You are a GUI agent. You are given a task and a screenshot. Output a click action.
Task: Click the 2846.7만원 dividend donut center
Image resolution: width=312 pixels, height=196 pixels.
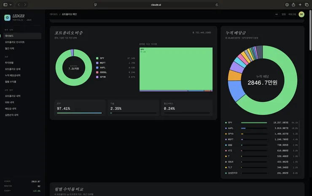click(262, 80)
